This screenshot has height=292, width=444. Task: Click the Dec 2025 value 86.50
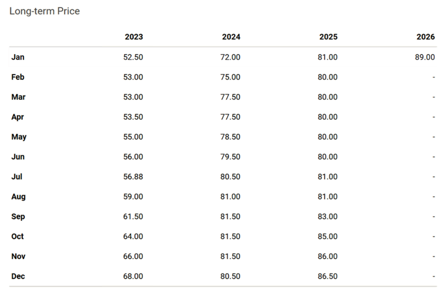click(x=327, y=276)
